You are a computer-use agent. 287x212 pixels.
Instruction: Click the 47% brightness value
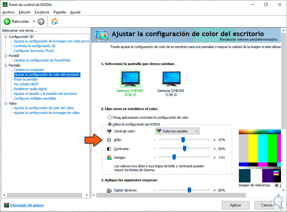tap(222, 140)
